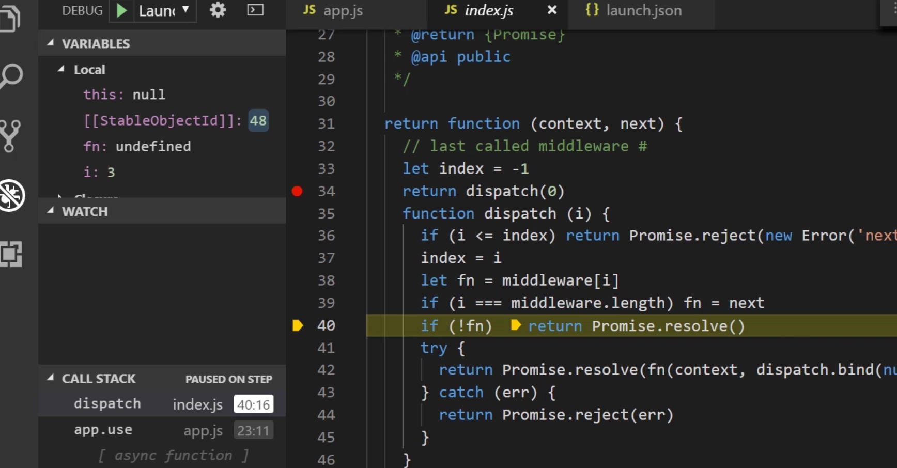Screen dimensions: 897x468
Task: Click the 23:11 position badge
Action: pyautogui.click(x=253, y=430)
